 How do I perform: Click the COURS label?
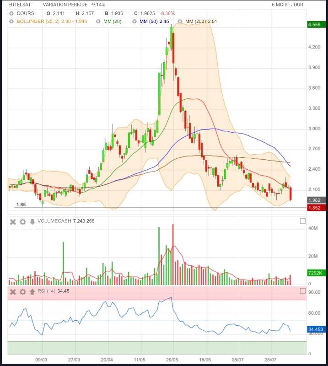coord(25,13)
